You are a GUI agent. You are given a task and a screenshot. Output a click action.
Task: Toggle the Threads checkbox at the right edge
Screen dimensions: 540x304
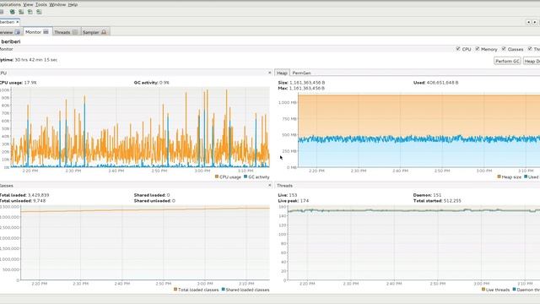pyautogui.click(x=530, y=49)
